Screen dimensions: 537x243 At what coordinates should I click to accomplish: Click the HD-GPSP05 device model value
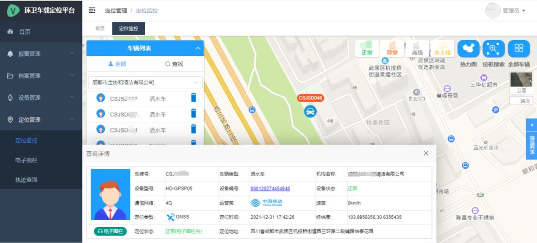pos(179,188)
